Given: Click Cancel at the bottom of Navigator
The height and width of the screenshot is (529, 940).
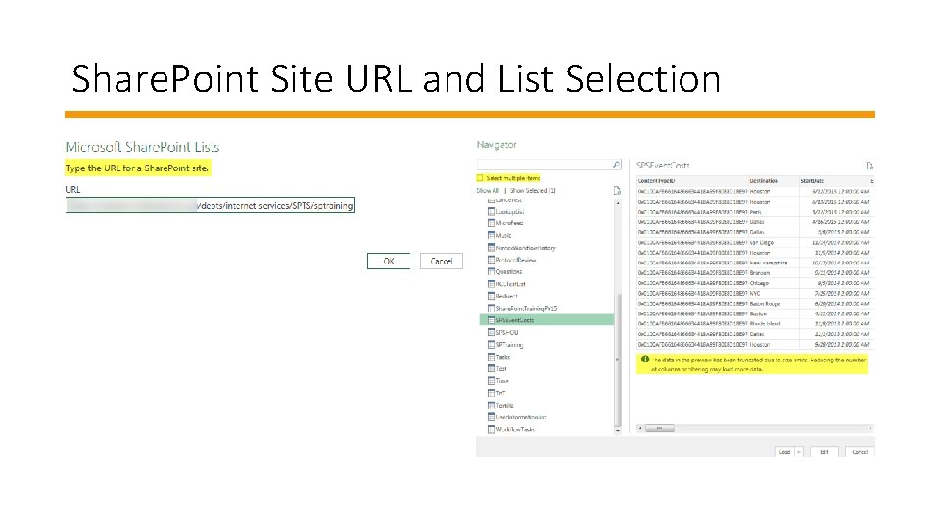Looking at the screenshot, I should pos(860,452).
